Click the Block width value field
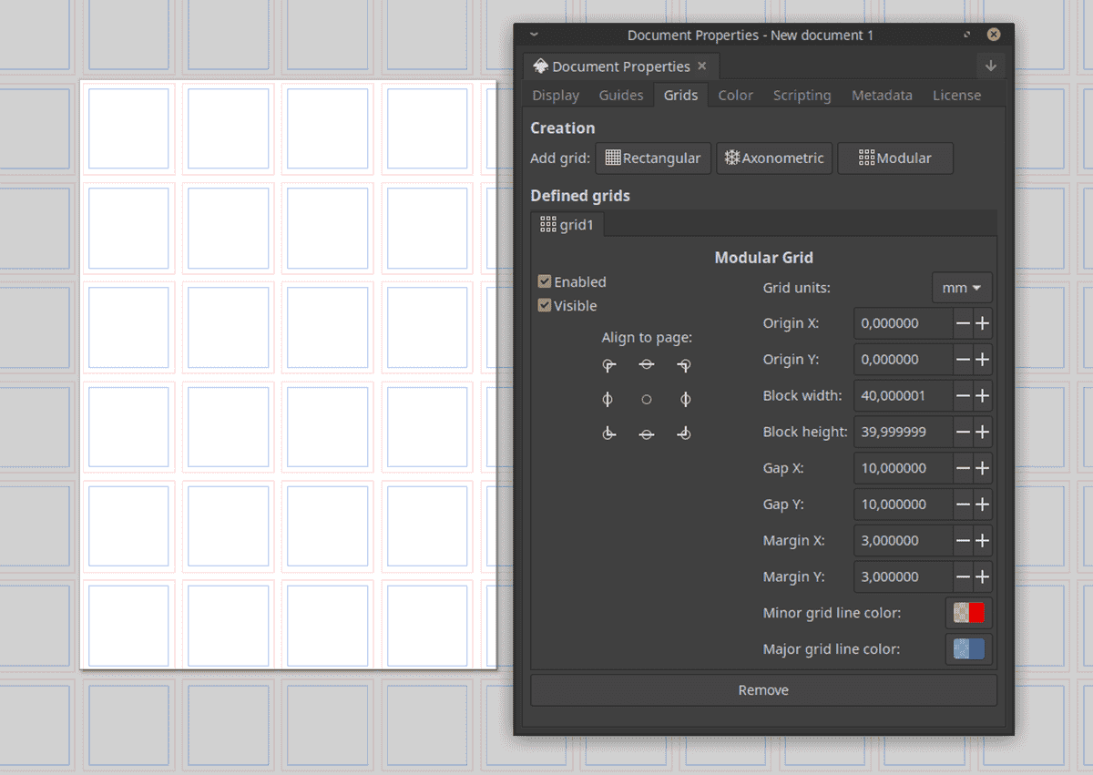The height and width of the screenshot is (775, 1093). click(904, 396)
